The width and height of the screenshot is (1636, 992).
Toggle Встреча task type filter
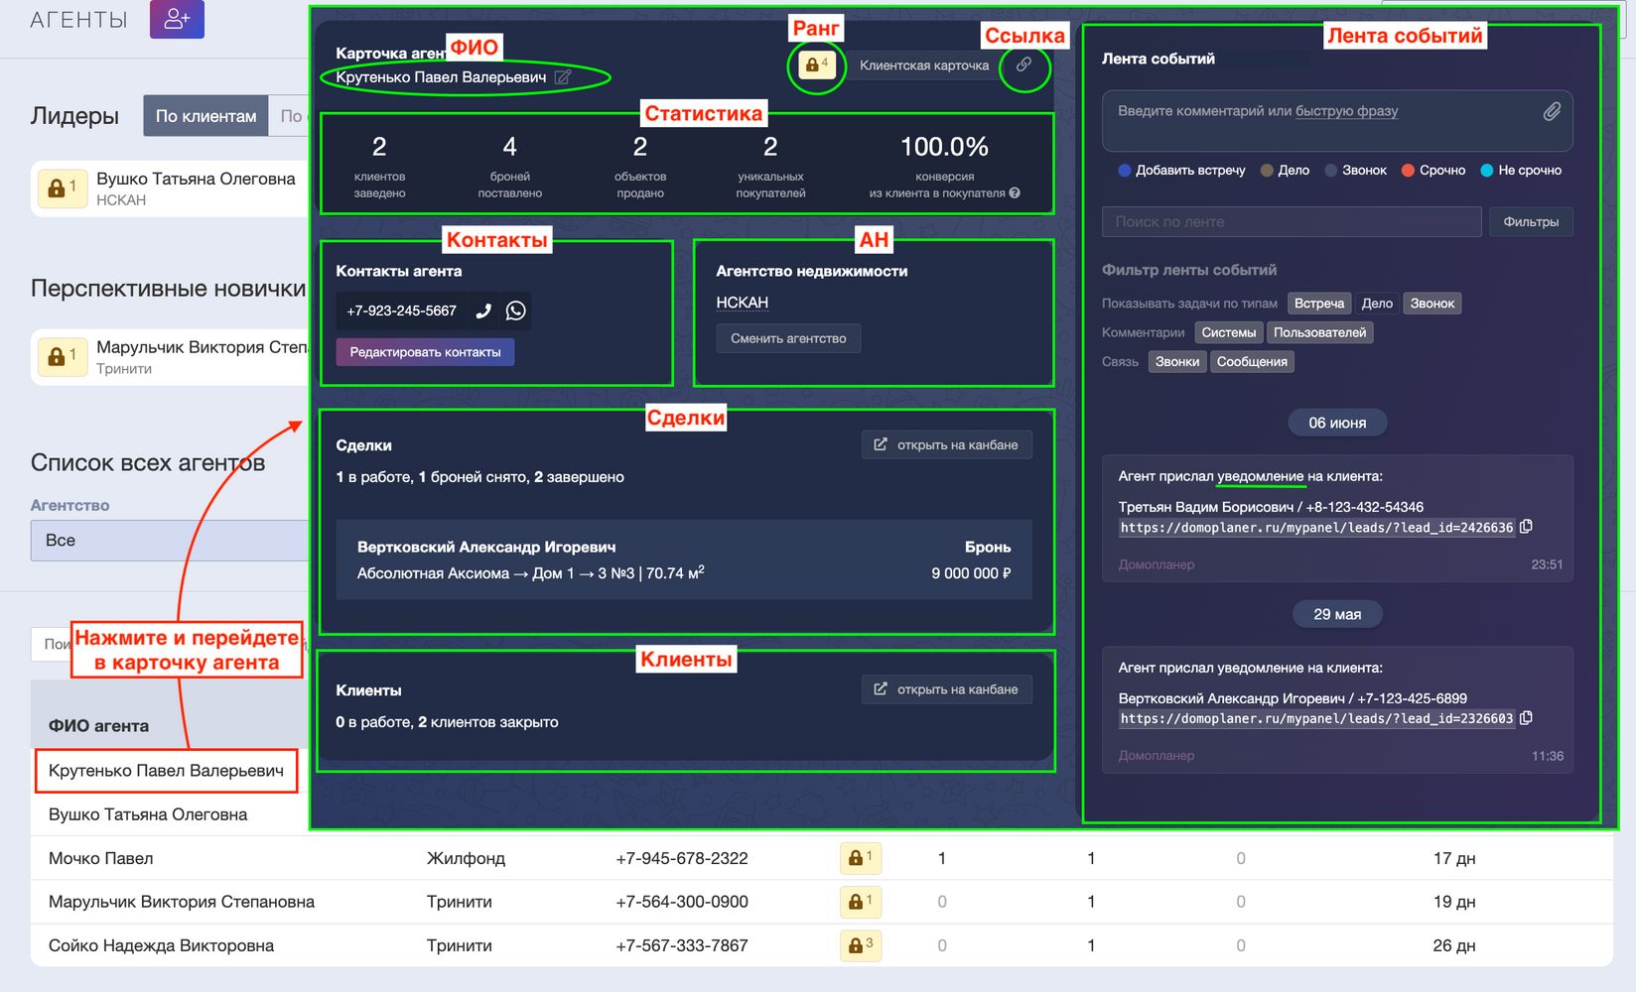1319,304
